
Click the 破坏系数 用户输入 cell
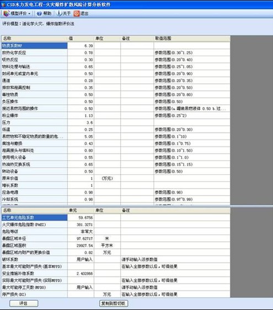point(81,259)
